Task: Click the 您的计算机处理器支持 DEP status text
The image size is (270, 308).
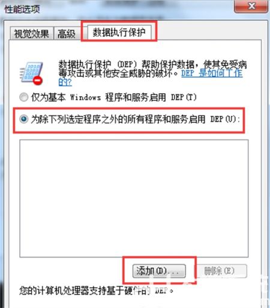Action: coord(97,291)
